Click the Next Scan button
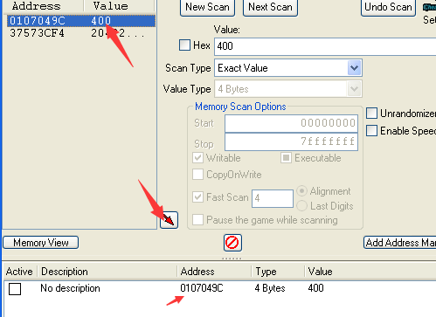The width and height of the screenshot is (436, 317). [x=270, y=7]
